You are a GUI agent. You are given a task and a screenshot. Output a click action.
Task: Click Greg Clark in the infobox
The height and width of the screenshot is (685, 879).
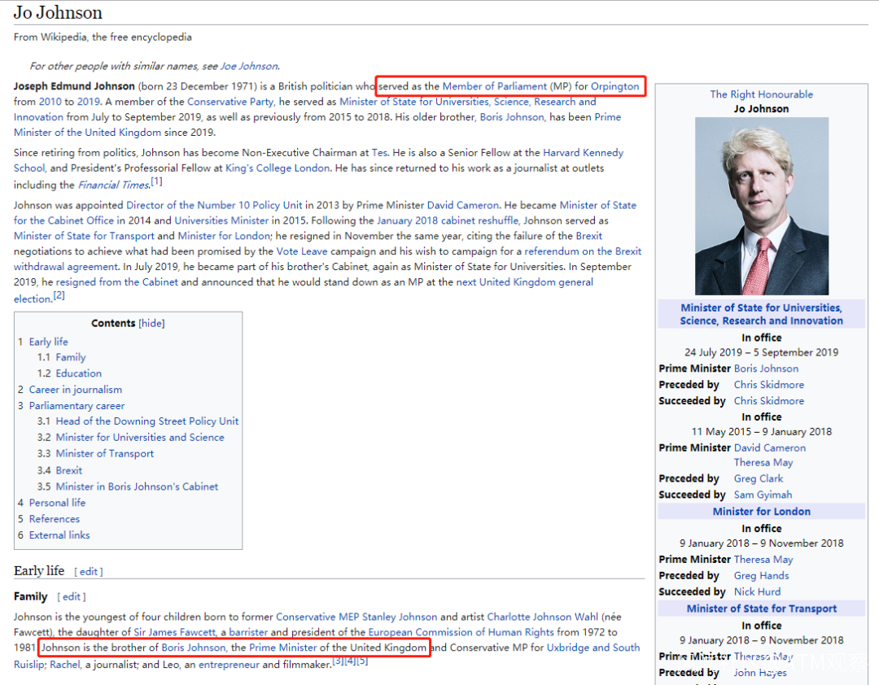tap(759, 478)
